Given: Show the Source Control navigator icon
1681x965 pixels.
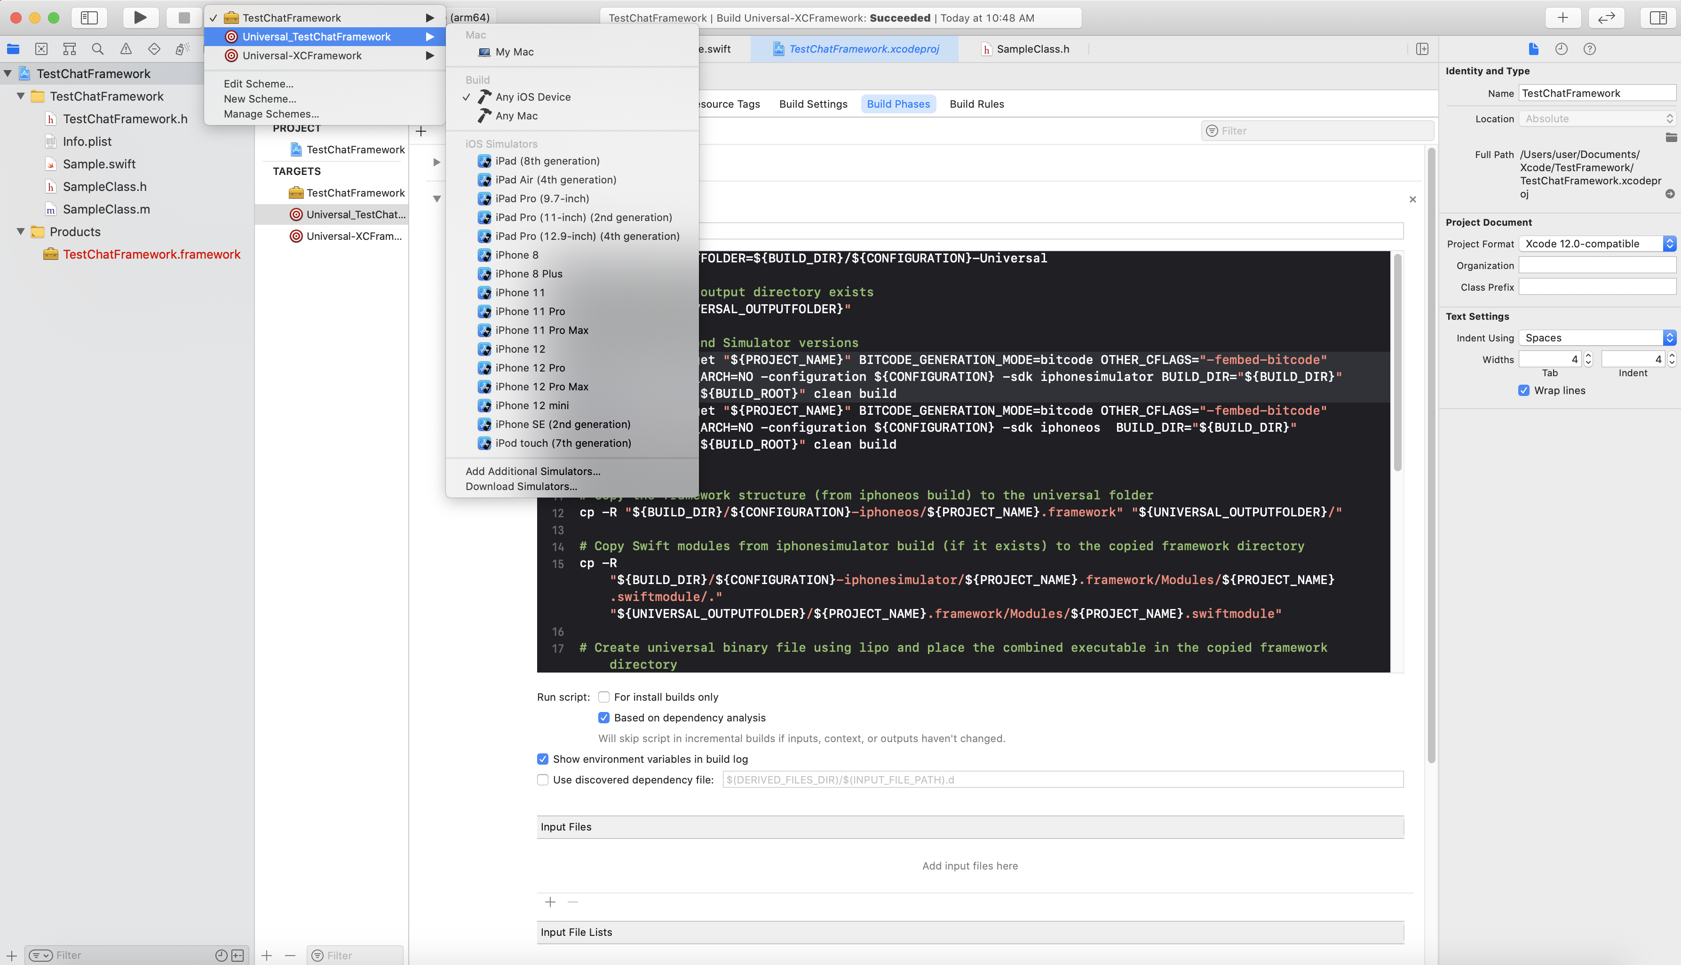Looking at the screenshot, I should (x=41, y=48).
